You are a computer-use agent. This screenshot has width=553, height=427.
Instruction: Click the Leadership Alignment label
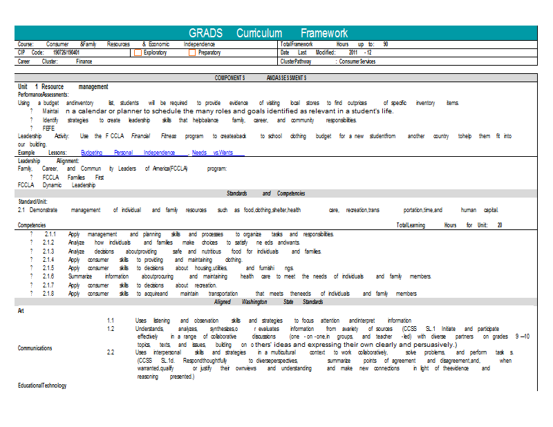coord(48,161)
